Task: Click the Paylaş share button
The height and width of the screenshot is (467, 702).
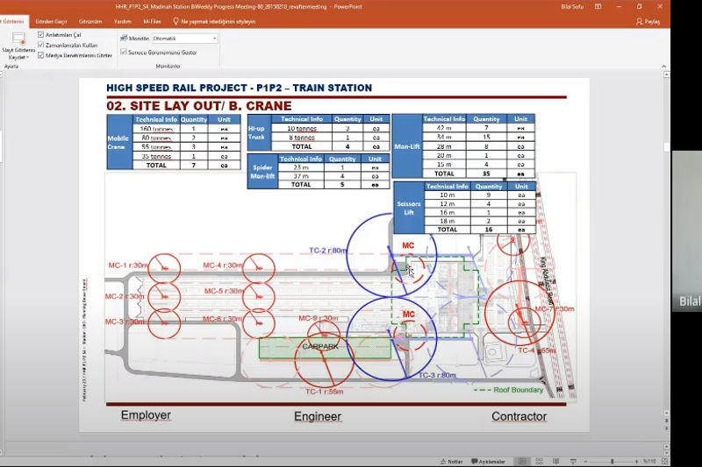Action: (x=648, y=21)
